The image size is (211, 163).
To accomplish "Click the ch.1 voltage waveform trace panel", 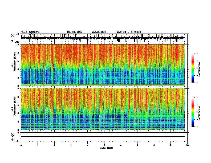I will pos(104,38).
